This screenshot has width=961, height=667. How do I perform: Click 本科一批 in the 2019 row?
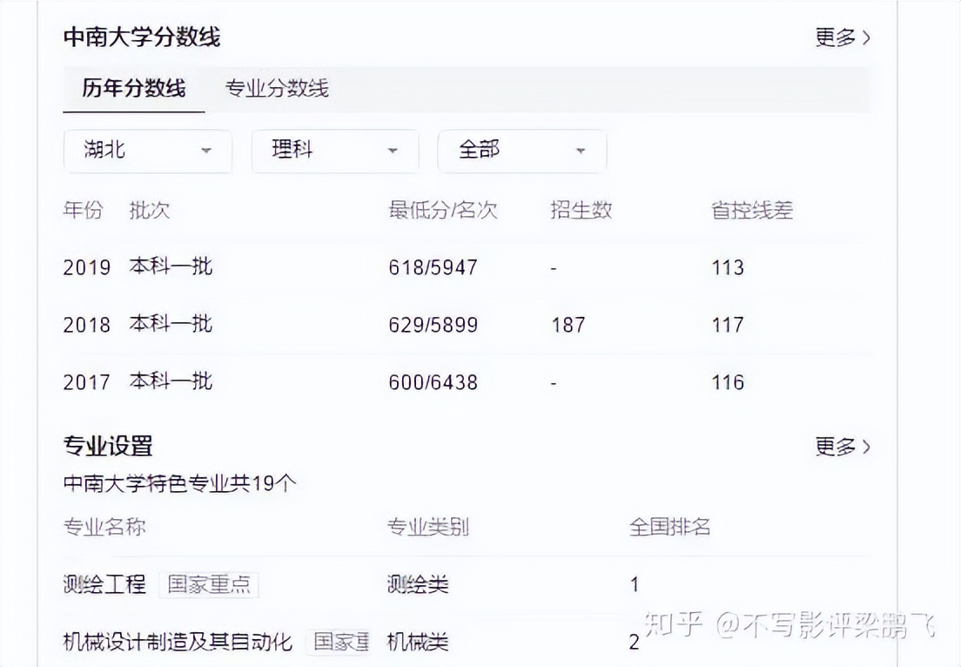(x=171, y=266)
